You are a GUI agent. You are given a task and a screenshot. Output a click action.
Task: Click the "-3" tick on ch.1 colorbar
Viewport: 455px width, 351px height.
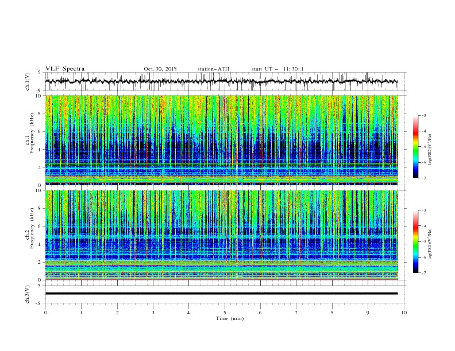423,116
